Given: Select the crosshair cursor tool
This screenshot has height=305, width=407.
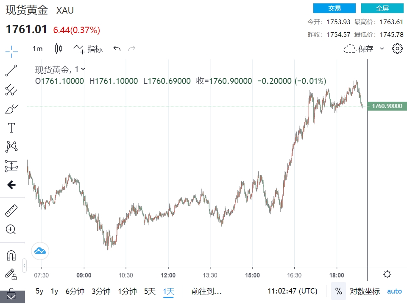Looking at the screenshot, I should pyautogui.click(x=11, y=51).
